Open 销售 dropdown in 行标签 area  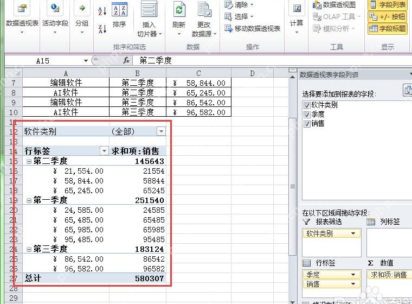(353, 284)
